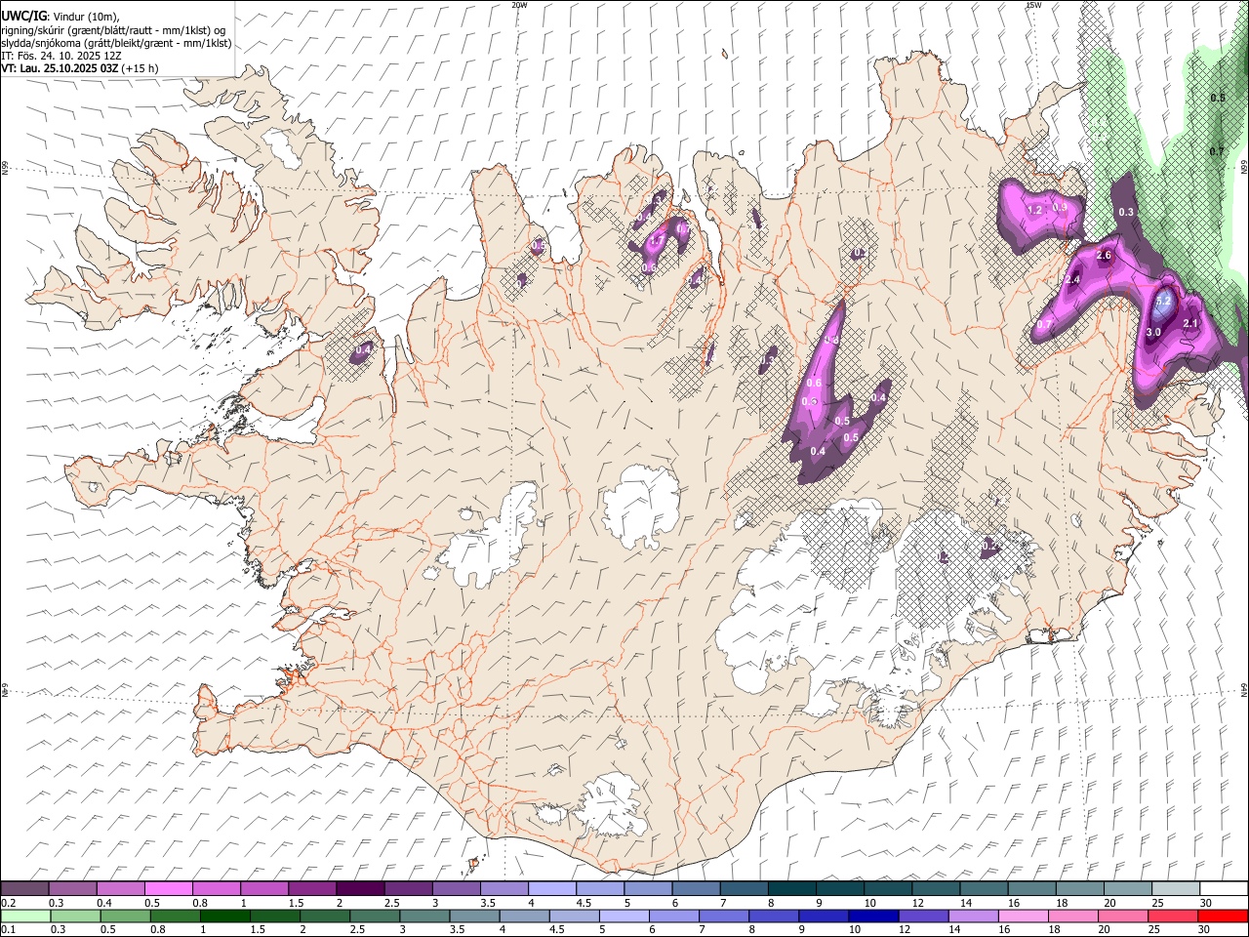
Task: Click the 0.1 label in the lower legend
Action: pos(9,930)
